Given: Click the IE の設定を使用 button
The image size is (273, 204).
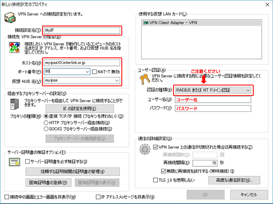Looking at the screenshot, I should pos(76,108).
